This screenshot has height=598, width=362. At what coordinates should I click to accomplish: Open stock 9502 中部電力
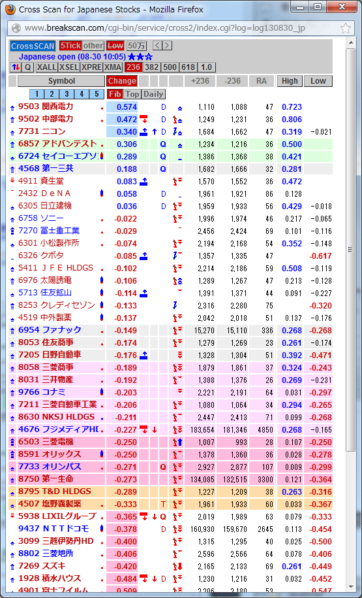[46, 119]
